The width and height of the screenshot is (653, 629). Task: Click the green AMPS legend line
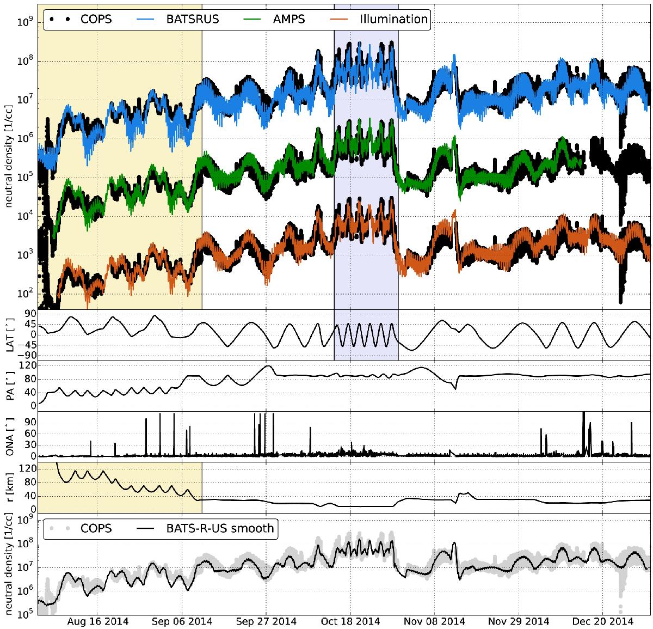click(x=252, y=20)
